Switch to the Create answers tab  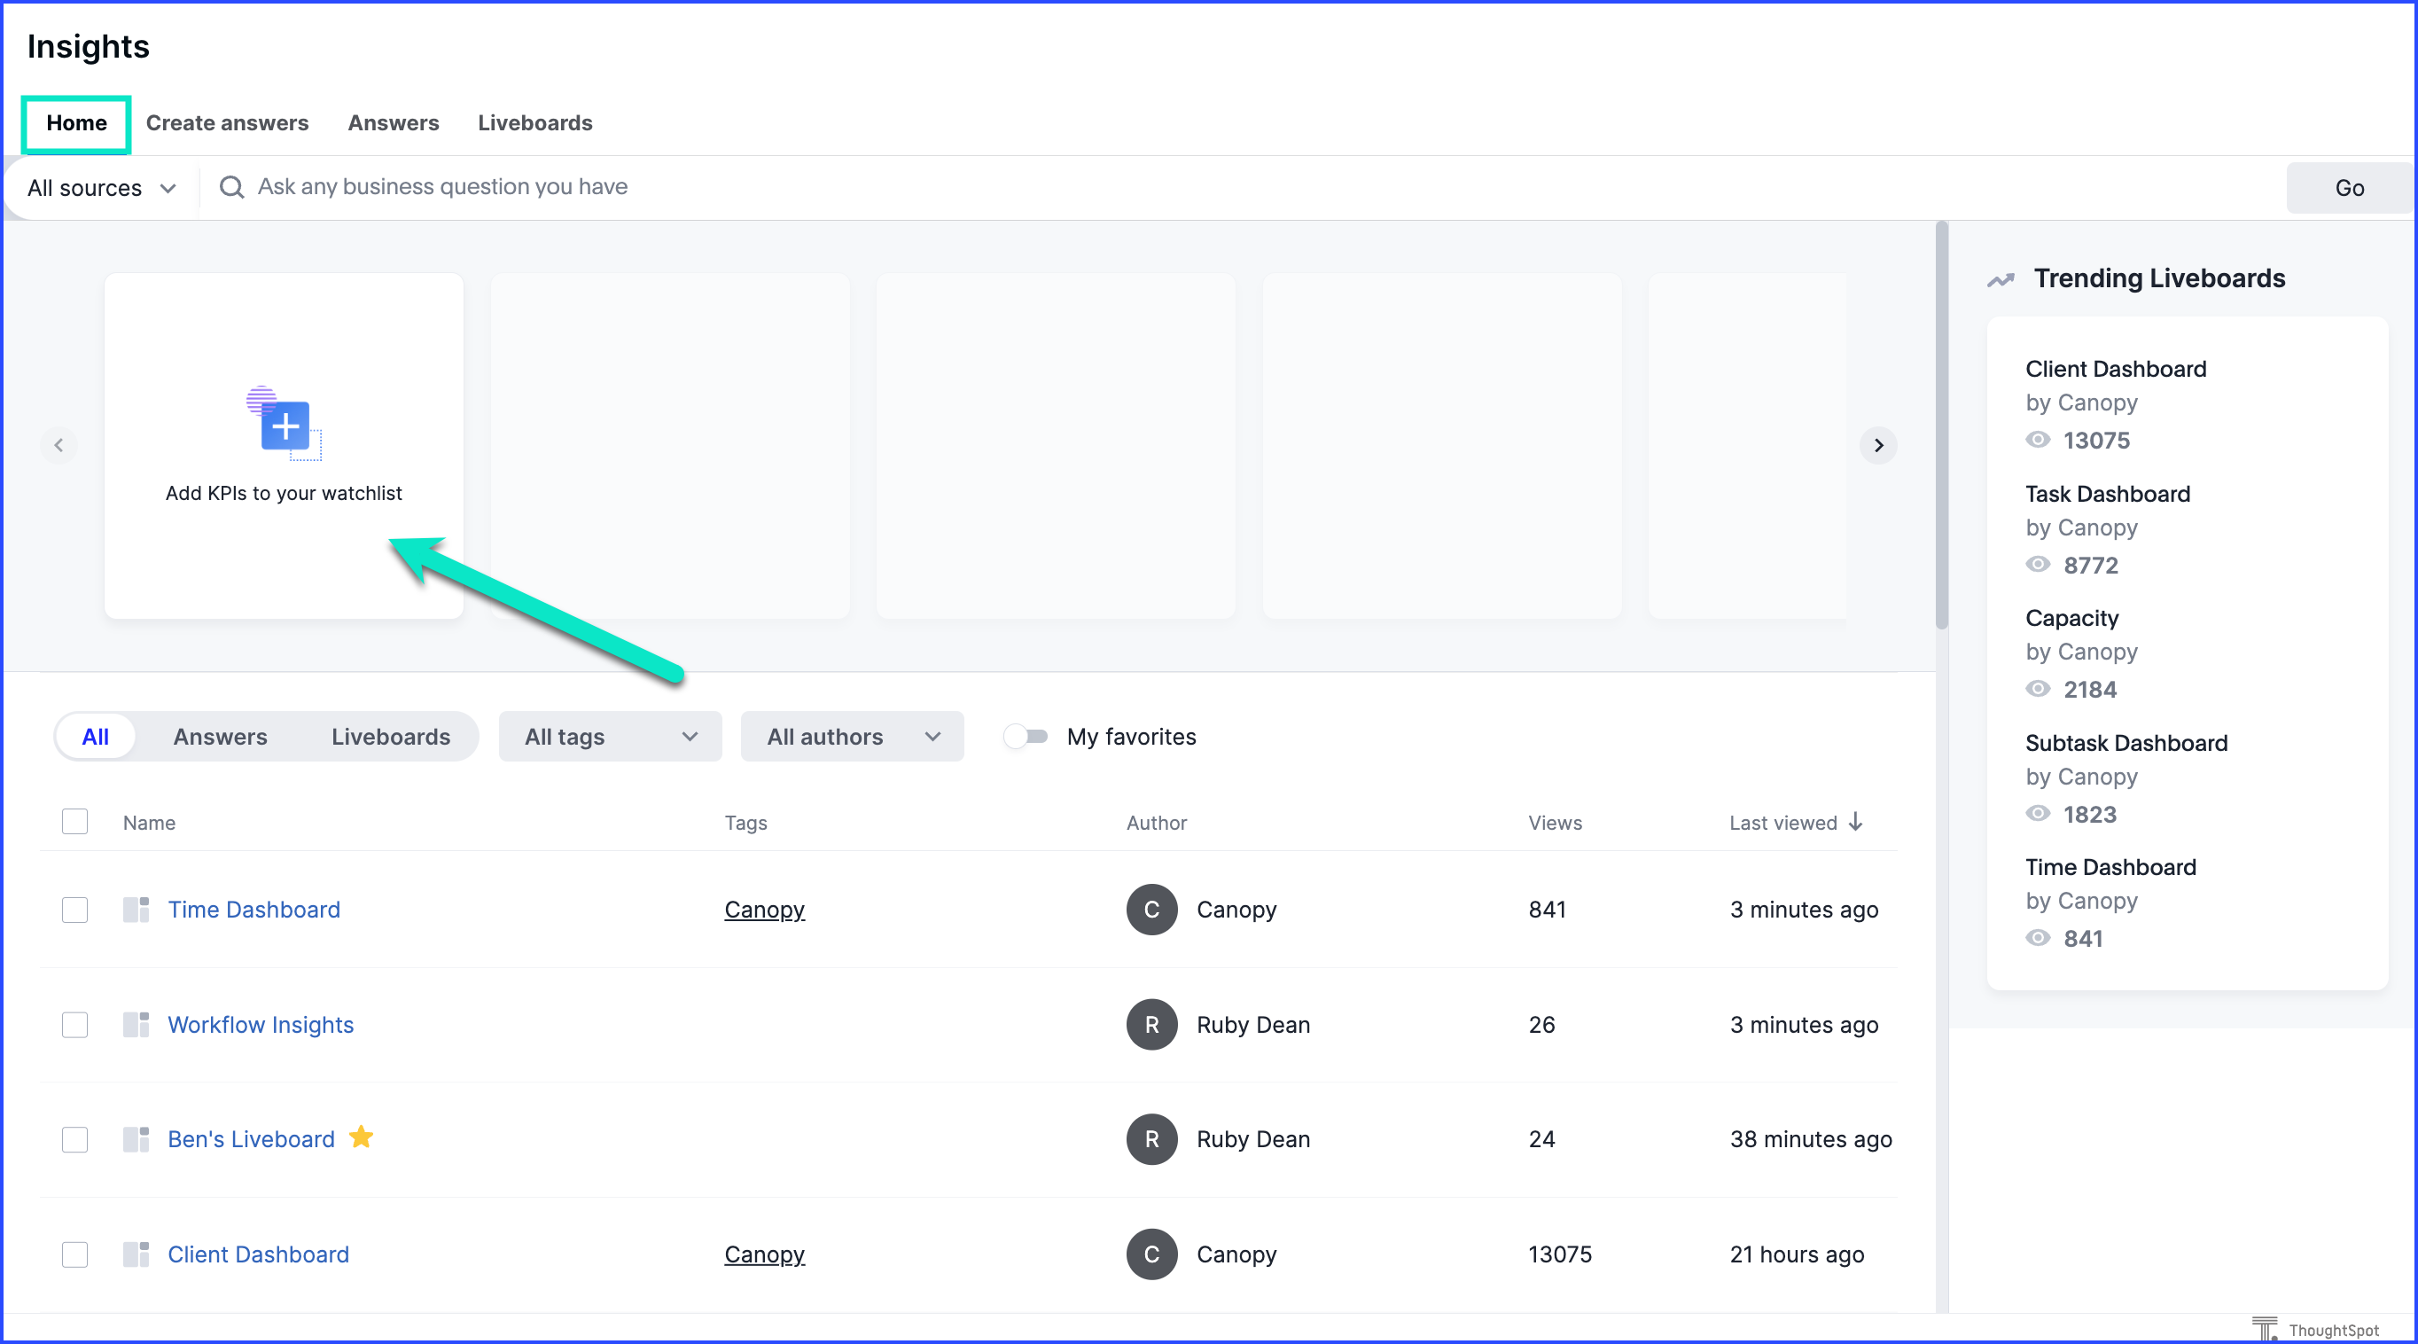click(227, 123)
